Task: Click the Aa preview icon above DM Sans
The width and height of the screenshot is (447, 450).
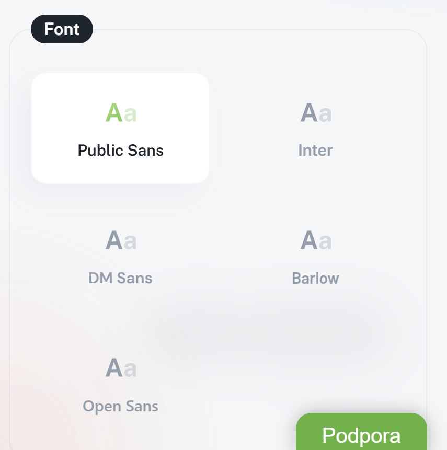Action: [x=121, y=240]
